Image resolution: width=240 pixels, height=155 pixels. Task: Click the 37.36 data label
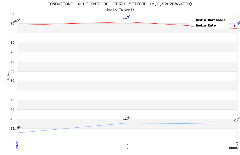click(237, 119)
